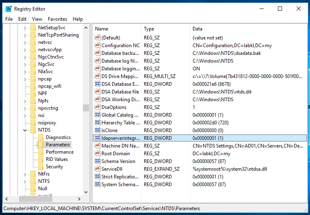Expand the NetTcpPortSharing key
This screenshot has width=310, height=215.
(25, 35)
